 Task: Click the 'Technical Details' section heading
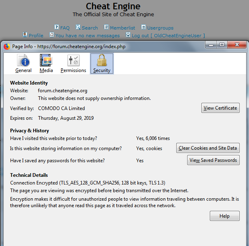point(29,175)
